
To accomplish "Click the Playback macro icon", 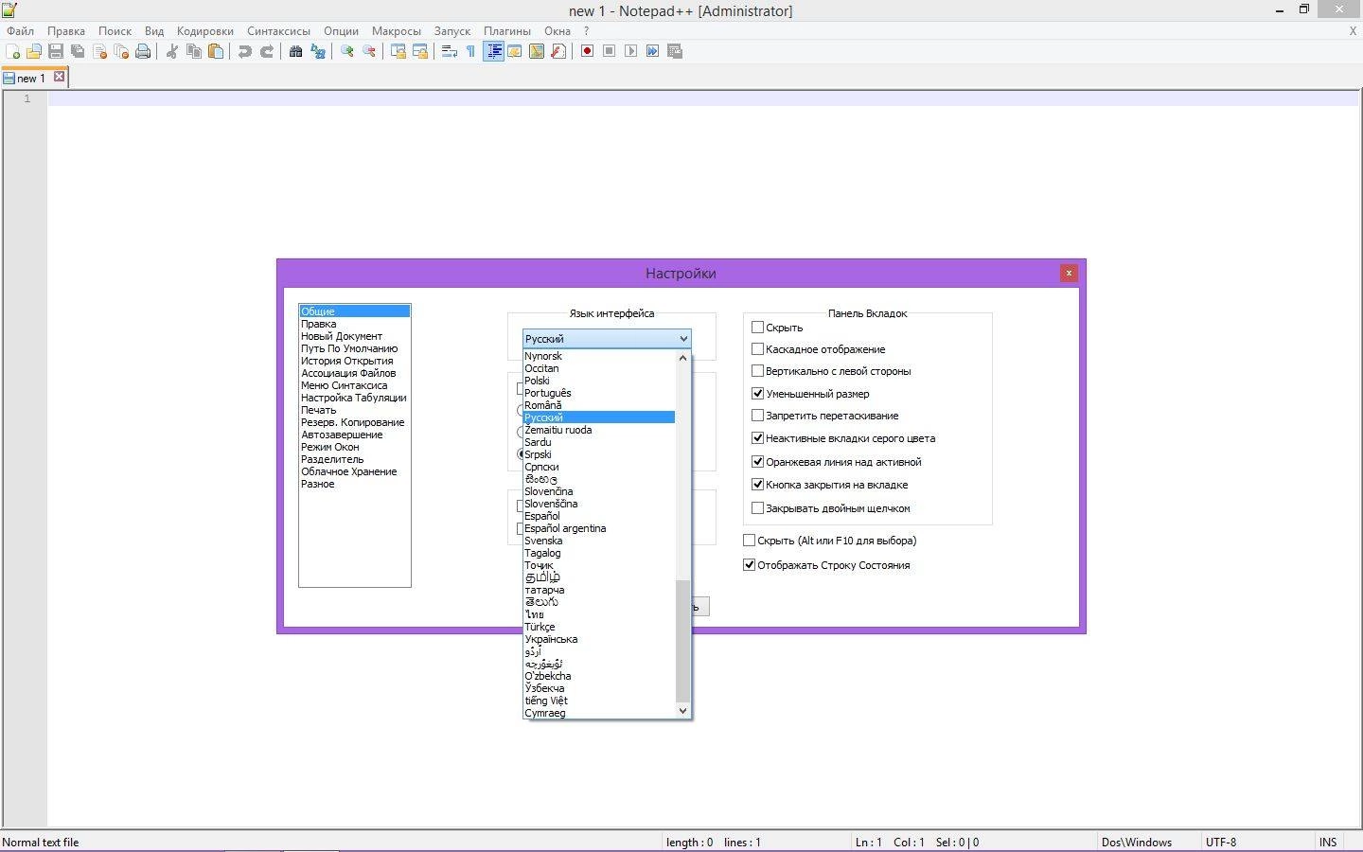I will pos(630,51).
